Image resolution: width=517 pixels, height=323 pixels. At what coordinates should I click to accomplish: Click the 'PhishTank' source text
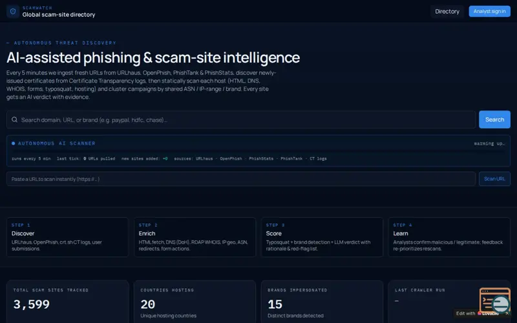click(x=291, y=158)
